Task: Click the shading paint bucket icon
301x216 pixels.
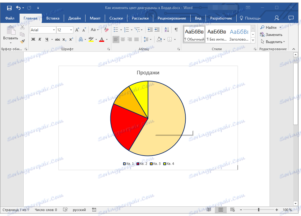Action: pyautogui.click(x=159, y=39)
